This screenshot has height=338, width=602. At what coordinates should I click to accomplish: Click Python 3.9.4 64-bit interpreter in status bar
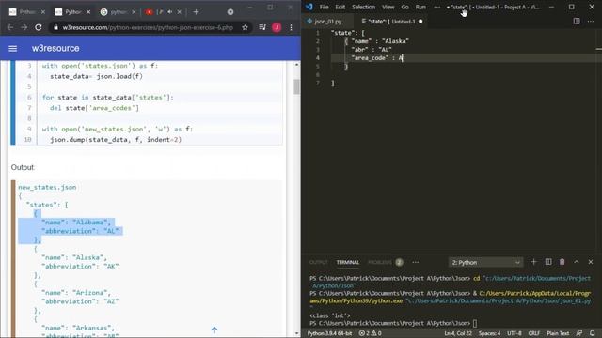(329, 333)
